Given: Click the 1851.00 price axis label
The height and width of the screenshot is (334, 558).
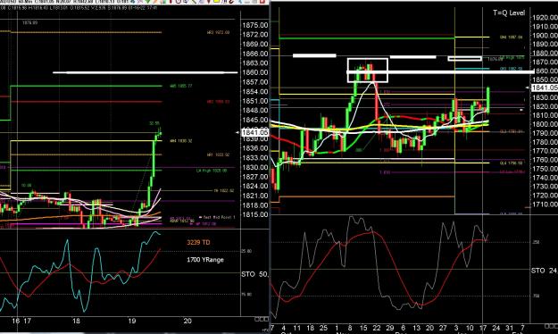Looking at the screenshot, I should 255,101.
